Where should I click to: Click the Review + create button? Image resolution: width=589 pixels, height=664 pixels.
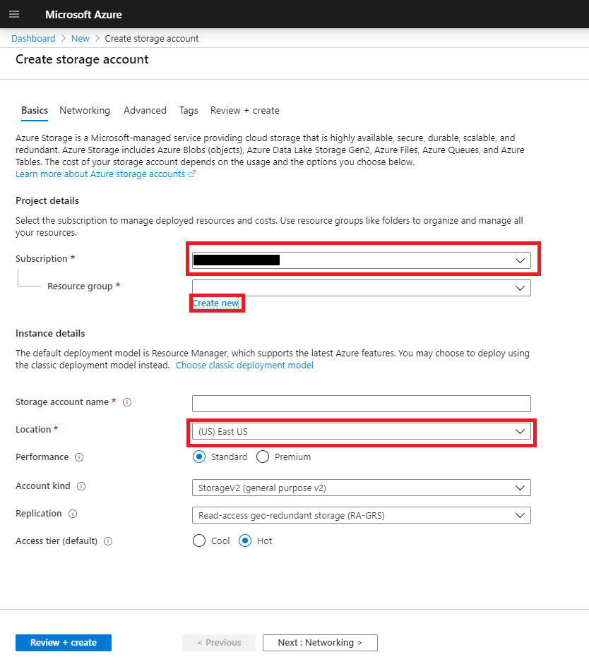64,642
